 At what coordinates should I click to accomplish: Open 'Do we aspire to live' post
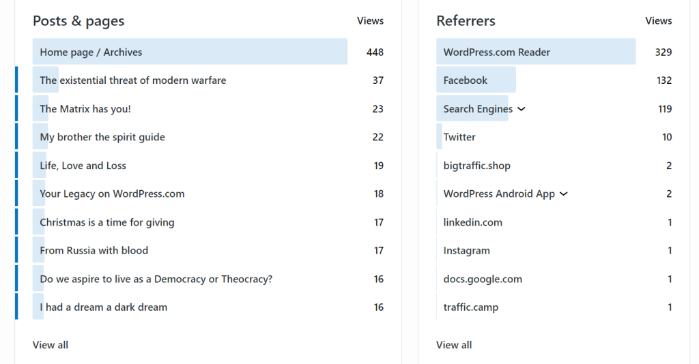click(x=156, y=279)
